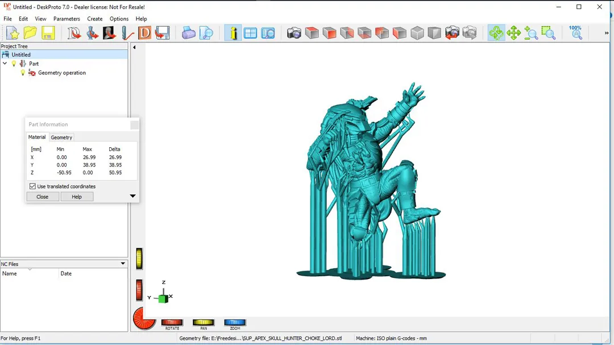Load a bitmap with the portrait icon

tap(109, 33)
